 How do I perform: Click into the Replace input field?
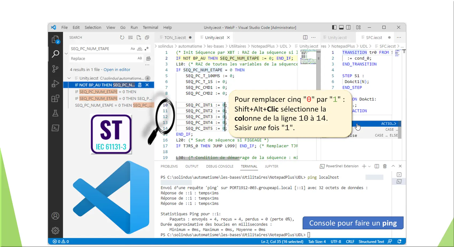pos(103,59)
